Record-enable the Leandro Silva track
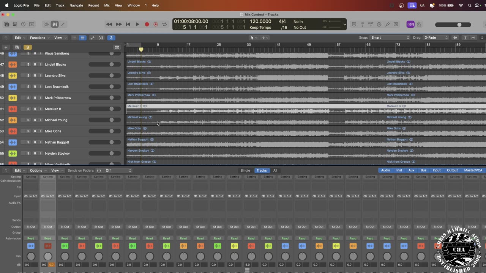 [x=35, y=75]
